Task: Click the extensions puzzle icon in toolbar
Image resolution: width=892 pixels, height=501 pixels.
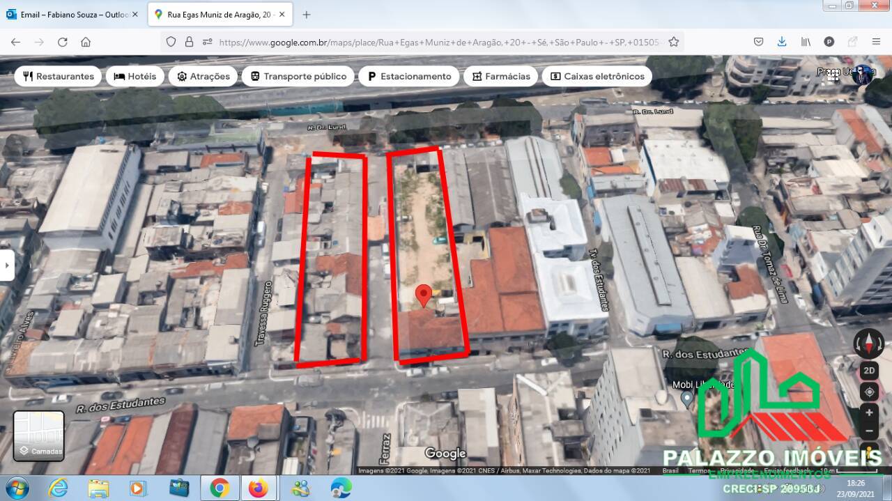Action: 851,42
